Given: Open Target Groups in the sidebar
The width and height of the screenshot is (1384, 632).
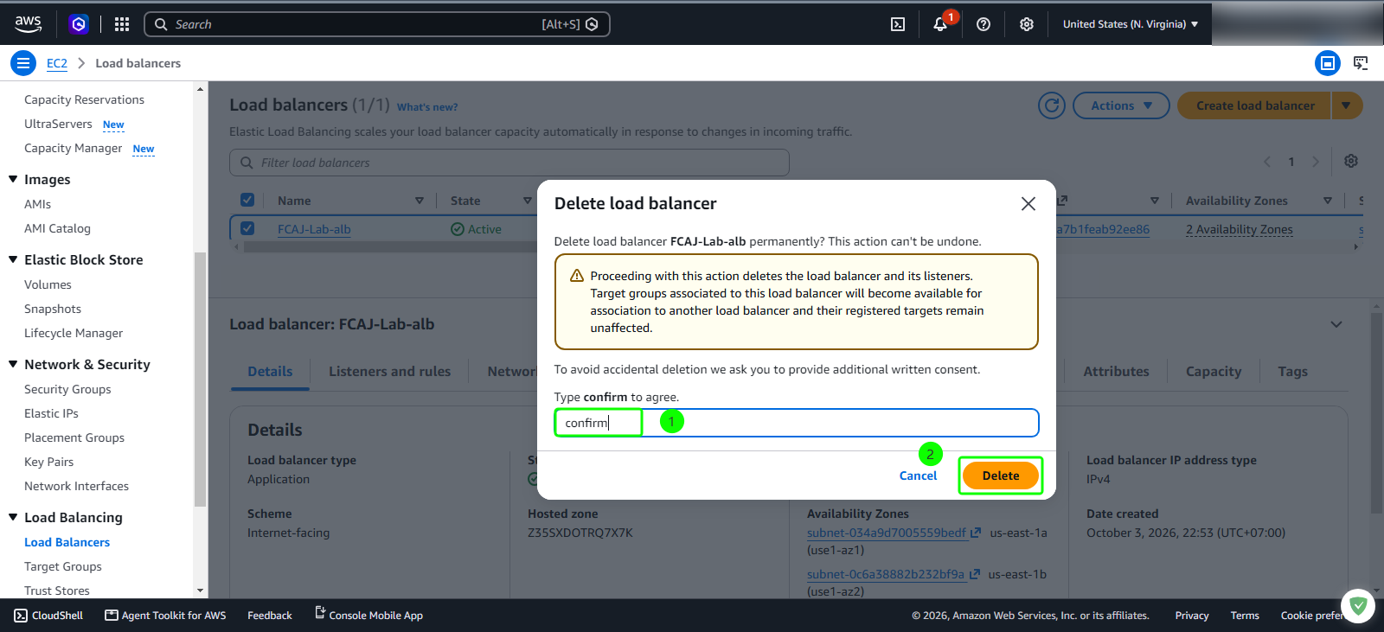Looking at the screenshot, I should tap(63, 566).
